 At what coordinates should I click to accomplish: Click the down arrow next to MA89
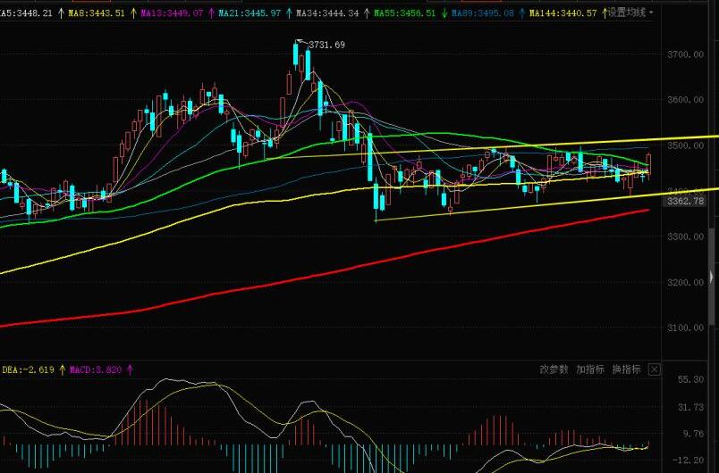tap(444, 13)
